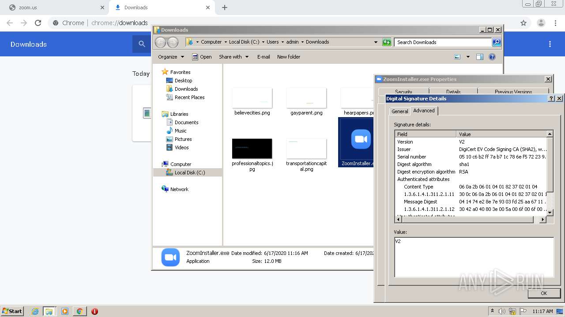Viewport: 565px width, 317px height.
Task: Select Serial number row
Action: pyautogui.click(x=471, y=157)
